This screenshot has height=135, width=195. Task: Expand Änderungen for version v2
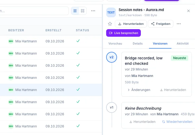coord(139,90)
